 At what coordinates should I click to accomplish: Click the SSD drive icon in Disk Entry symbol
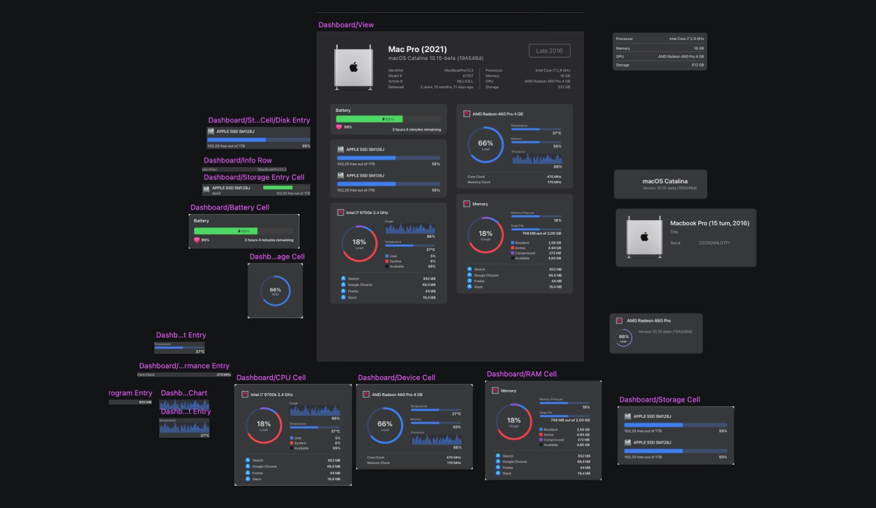click(x=211, y=131)
